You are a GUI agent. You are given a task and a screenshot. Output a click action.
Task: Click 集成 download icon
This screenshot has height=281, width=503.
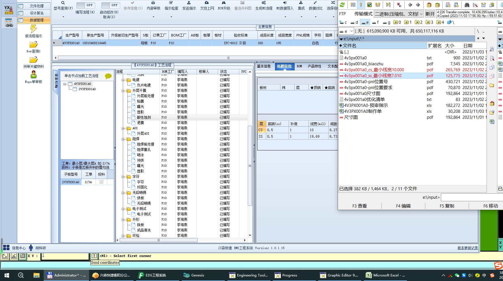click(x=301, y=3)
